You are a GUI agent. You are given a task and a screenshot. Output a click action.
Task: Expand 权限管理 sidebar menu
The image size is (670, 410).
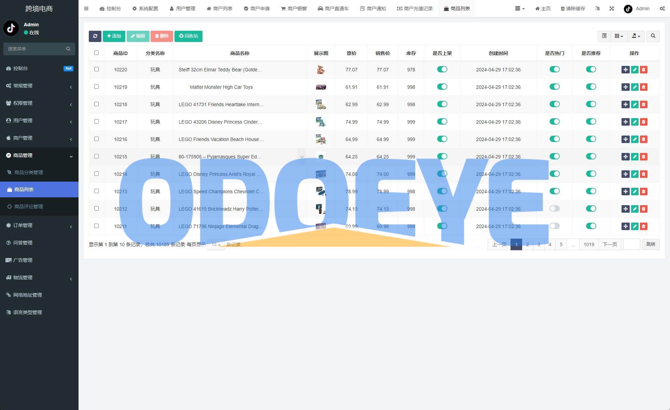coord(39,103)
